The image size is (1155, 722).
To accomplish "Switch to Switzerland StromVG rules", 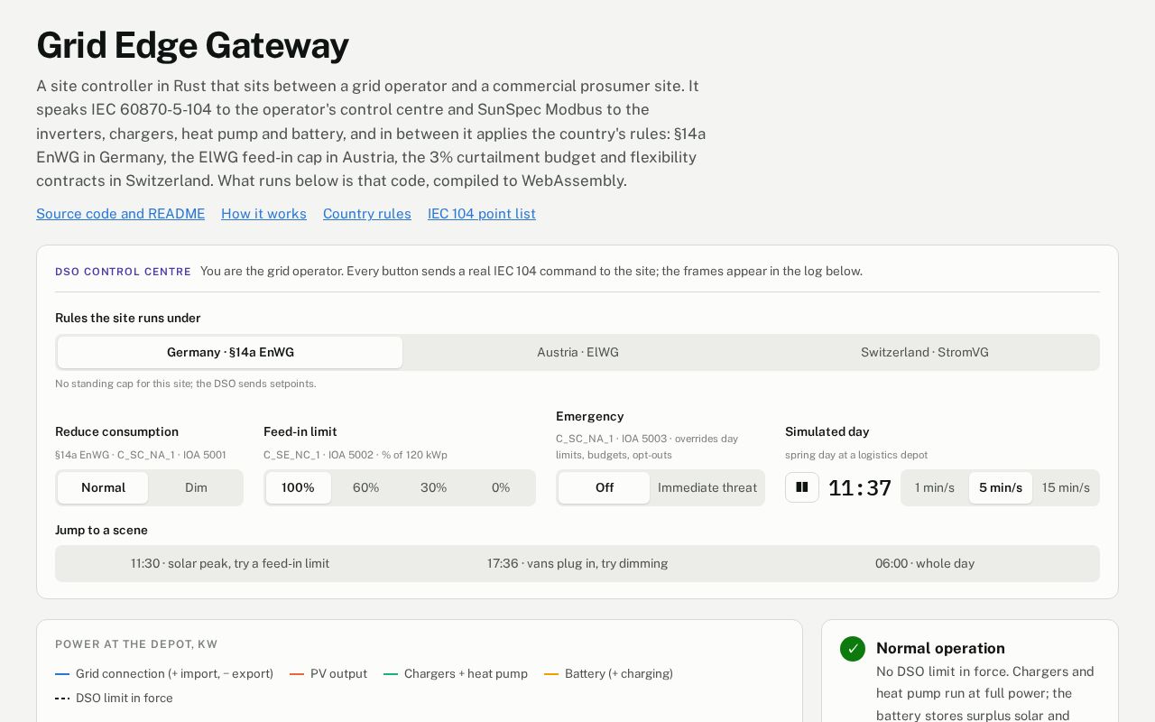I will tap(925, 352).
